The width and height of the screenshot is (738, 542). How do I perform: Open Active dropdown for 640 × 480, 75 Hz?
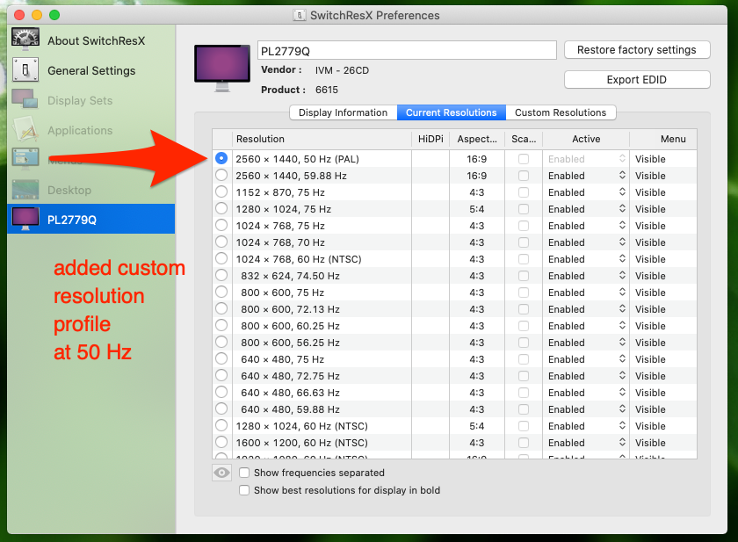[x=586, y=359]
